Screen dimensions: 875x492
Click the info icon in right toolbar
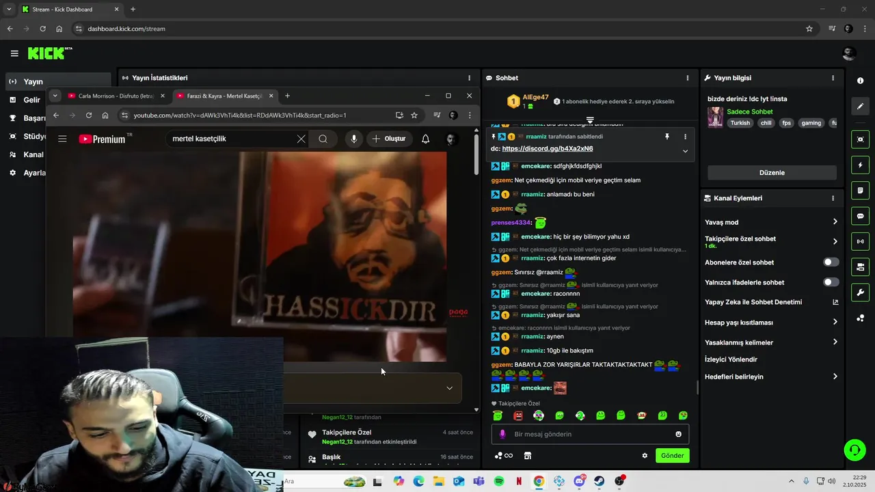click(860, 81)
